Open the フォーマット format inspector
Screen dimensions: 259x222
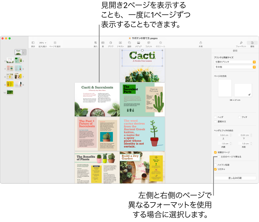(x=241, y=43)
